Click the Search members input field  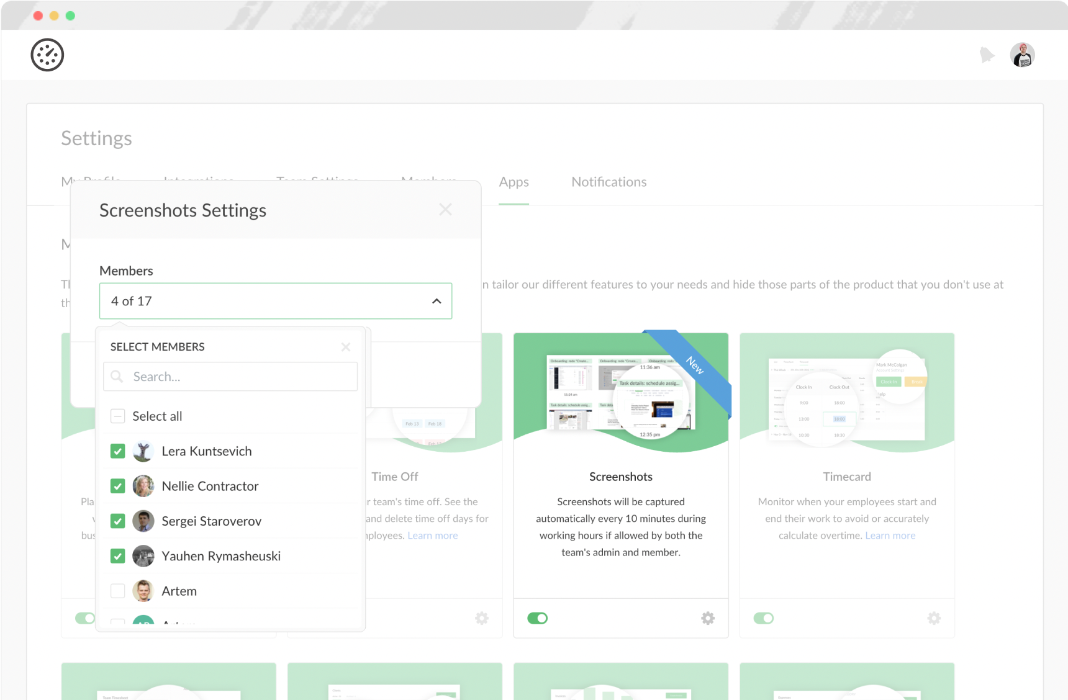230,377
